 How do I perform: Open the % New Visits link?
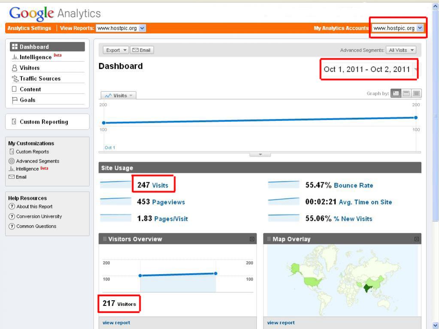click(x=353, y=219)
